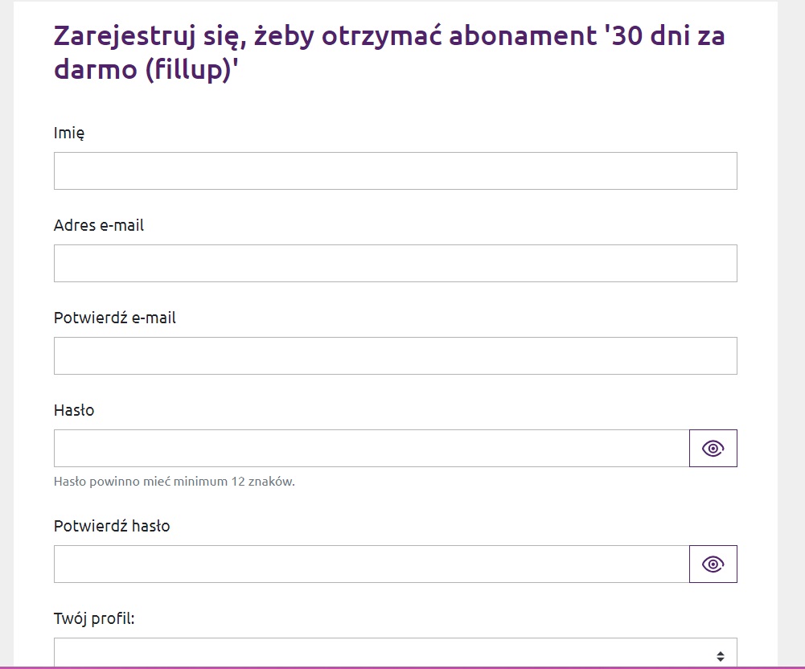Click the Imię label
This screenshot has width=805, height=669.
(69, 133)
